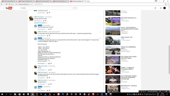Open the notifications bell
170x96 pixels.
(x=161, y=8)
